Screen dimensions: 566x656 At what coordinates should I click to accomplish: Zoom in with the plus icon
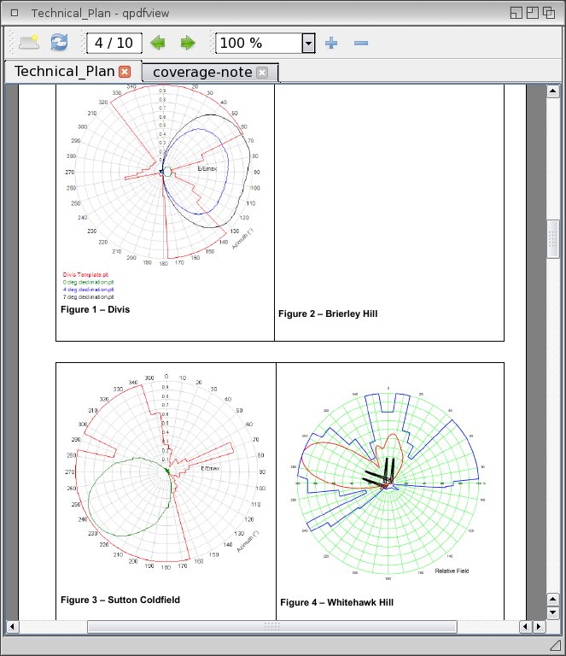[332, 43]
